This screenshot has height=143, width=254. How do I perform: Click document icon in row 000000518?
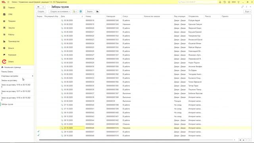62,20
